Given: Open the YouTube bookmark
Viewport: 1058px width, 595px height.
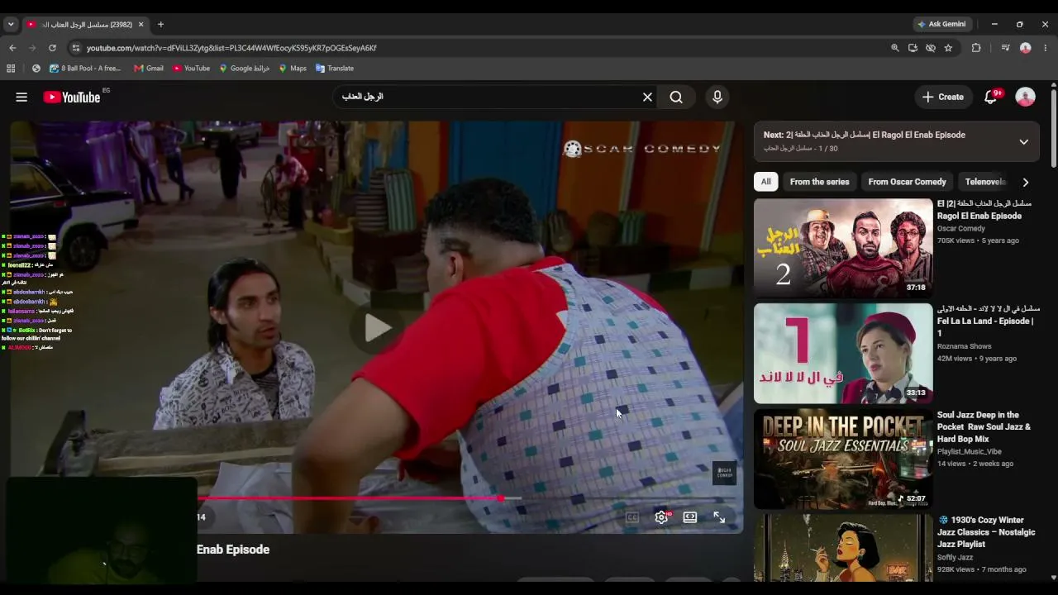Looking at the screenshot, I should coord(191,69).
